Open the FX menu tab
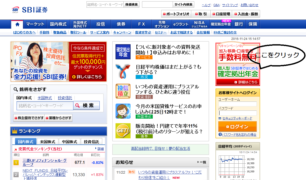Viewport: 306px width, 180px height. tap(142, 24)
